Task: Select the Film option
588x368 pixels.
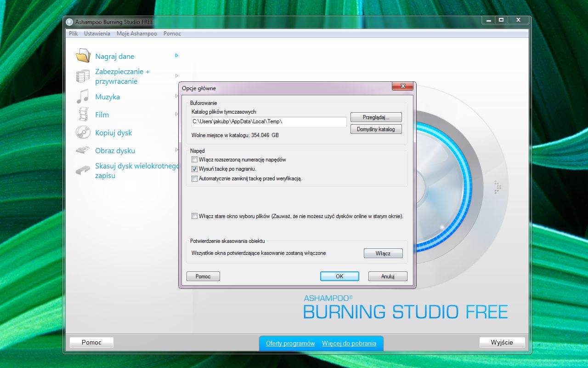Action: pyautogui.click(x=102, y=115)
